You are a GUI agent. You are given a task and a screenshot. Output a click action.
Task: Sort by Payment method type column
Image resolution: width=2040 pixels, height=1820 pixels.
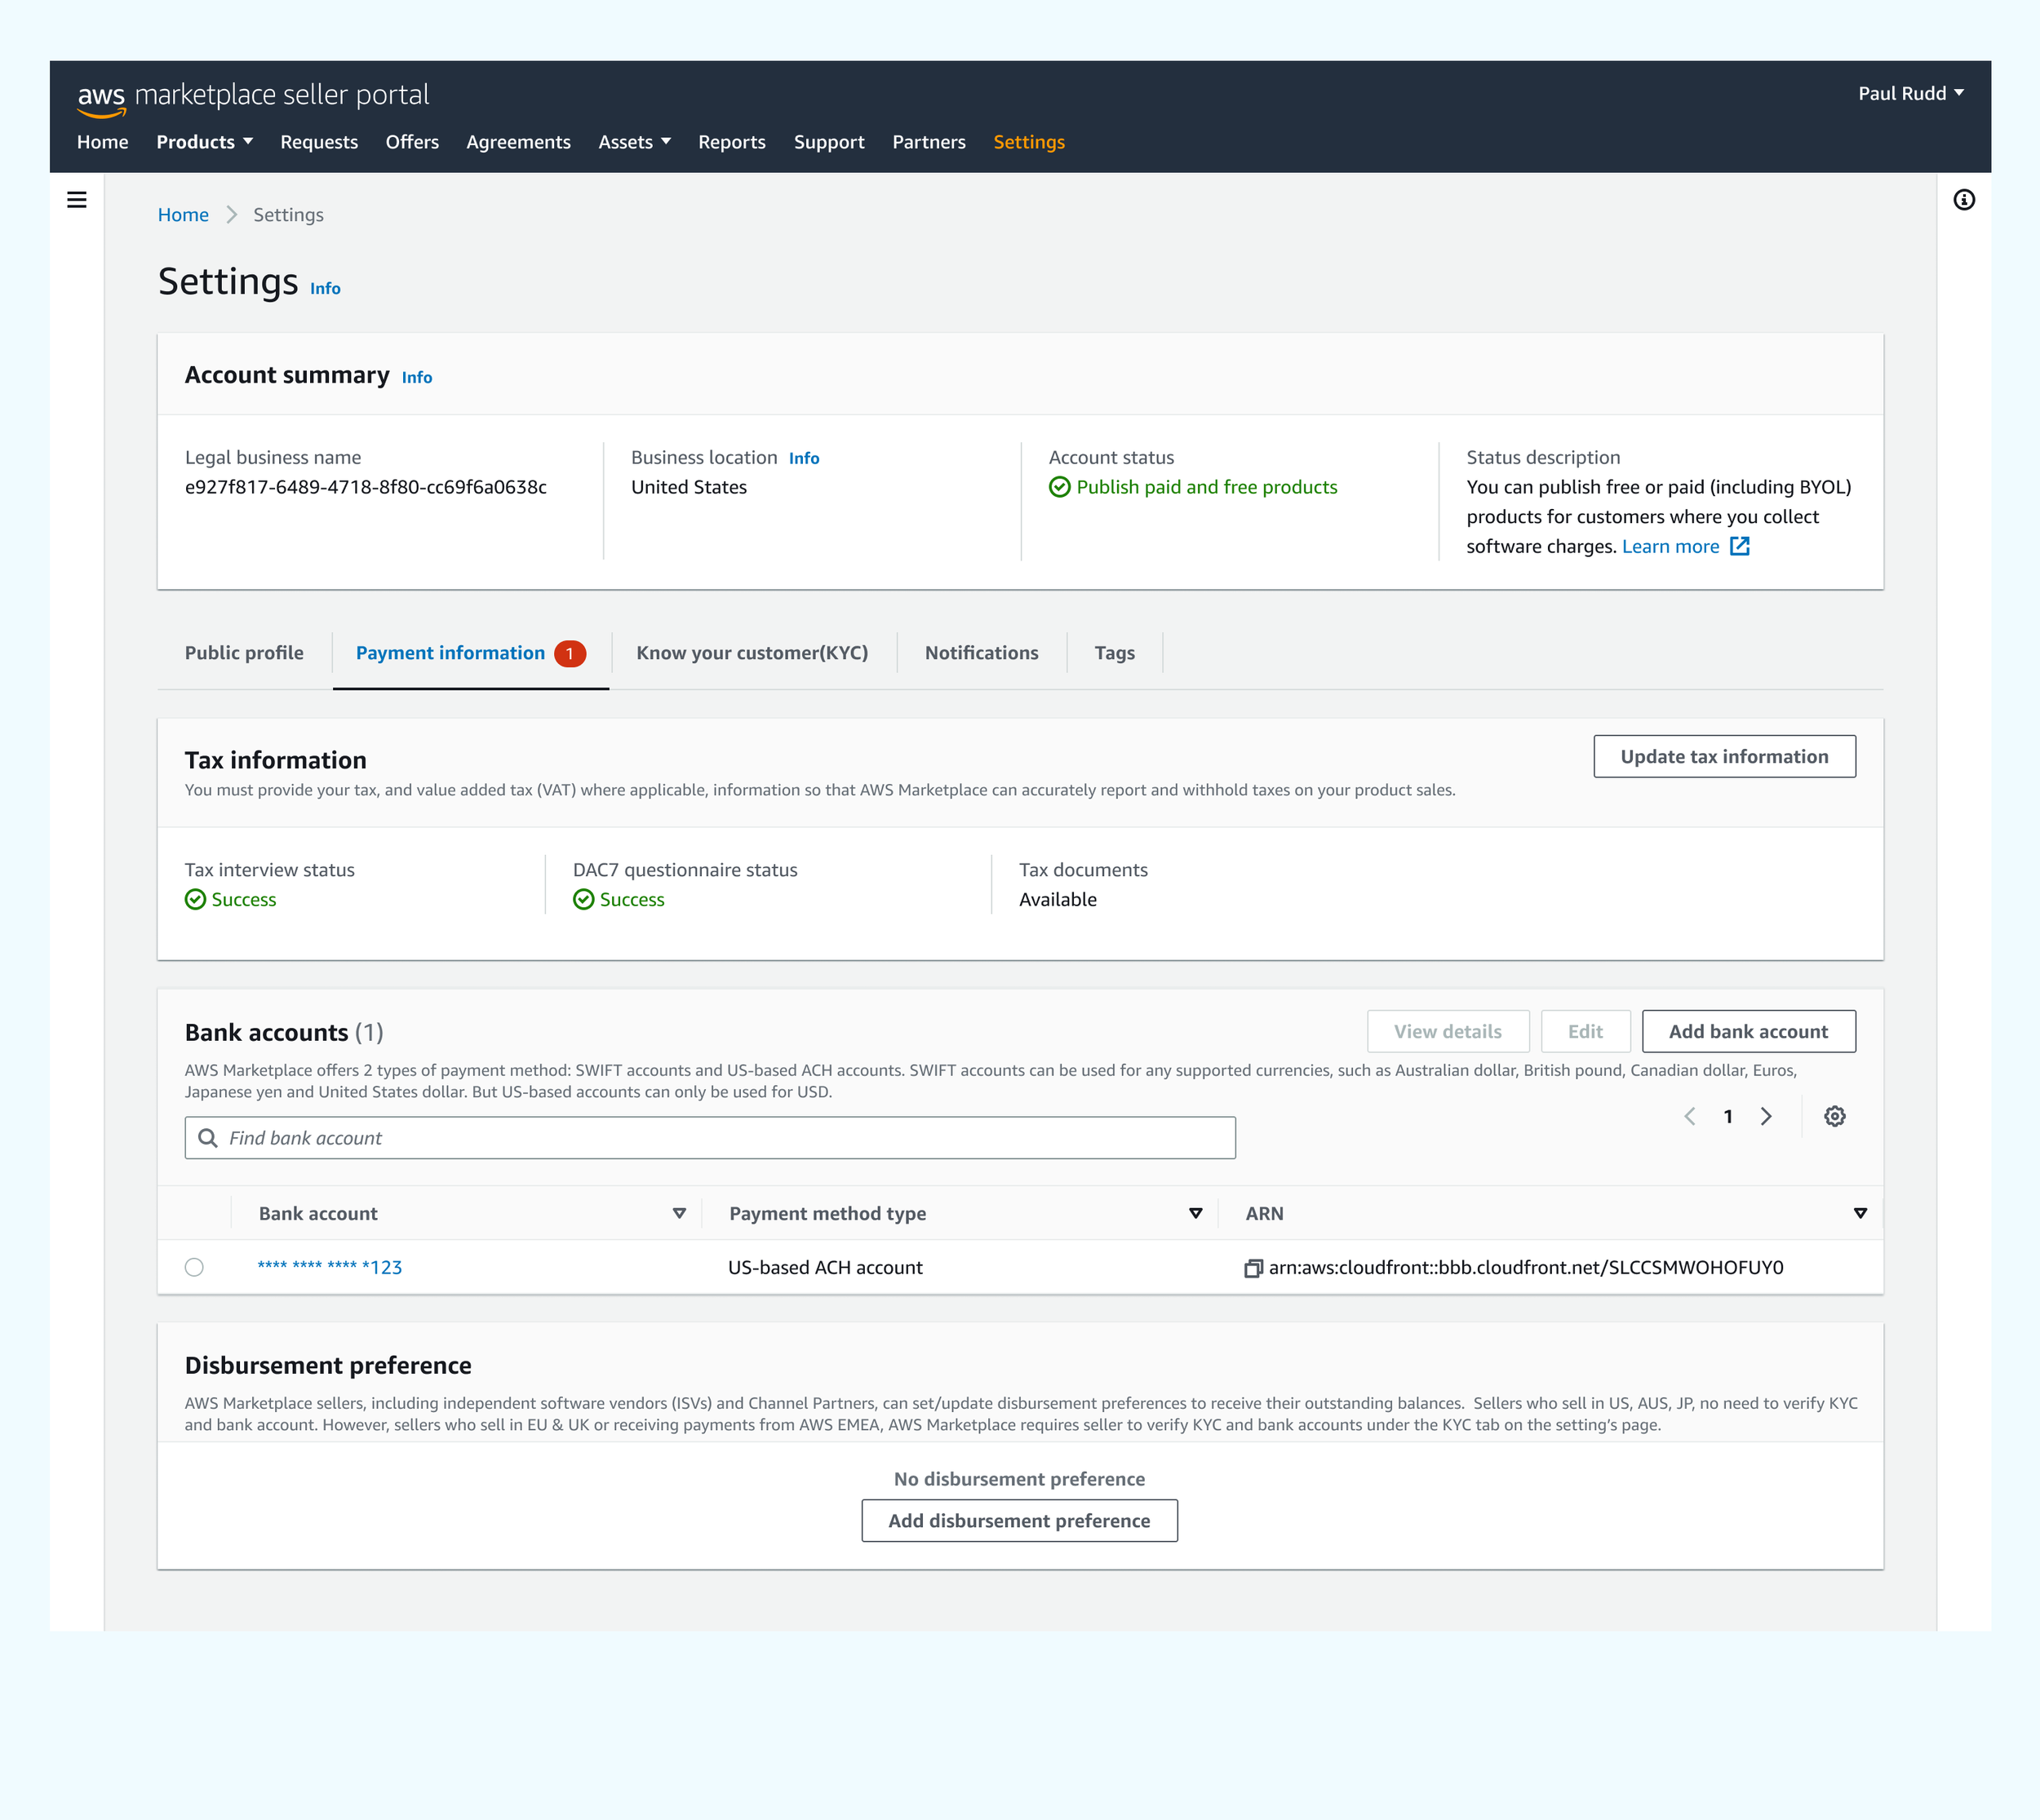[1195, 1213]
